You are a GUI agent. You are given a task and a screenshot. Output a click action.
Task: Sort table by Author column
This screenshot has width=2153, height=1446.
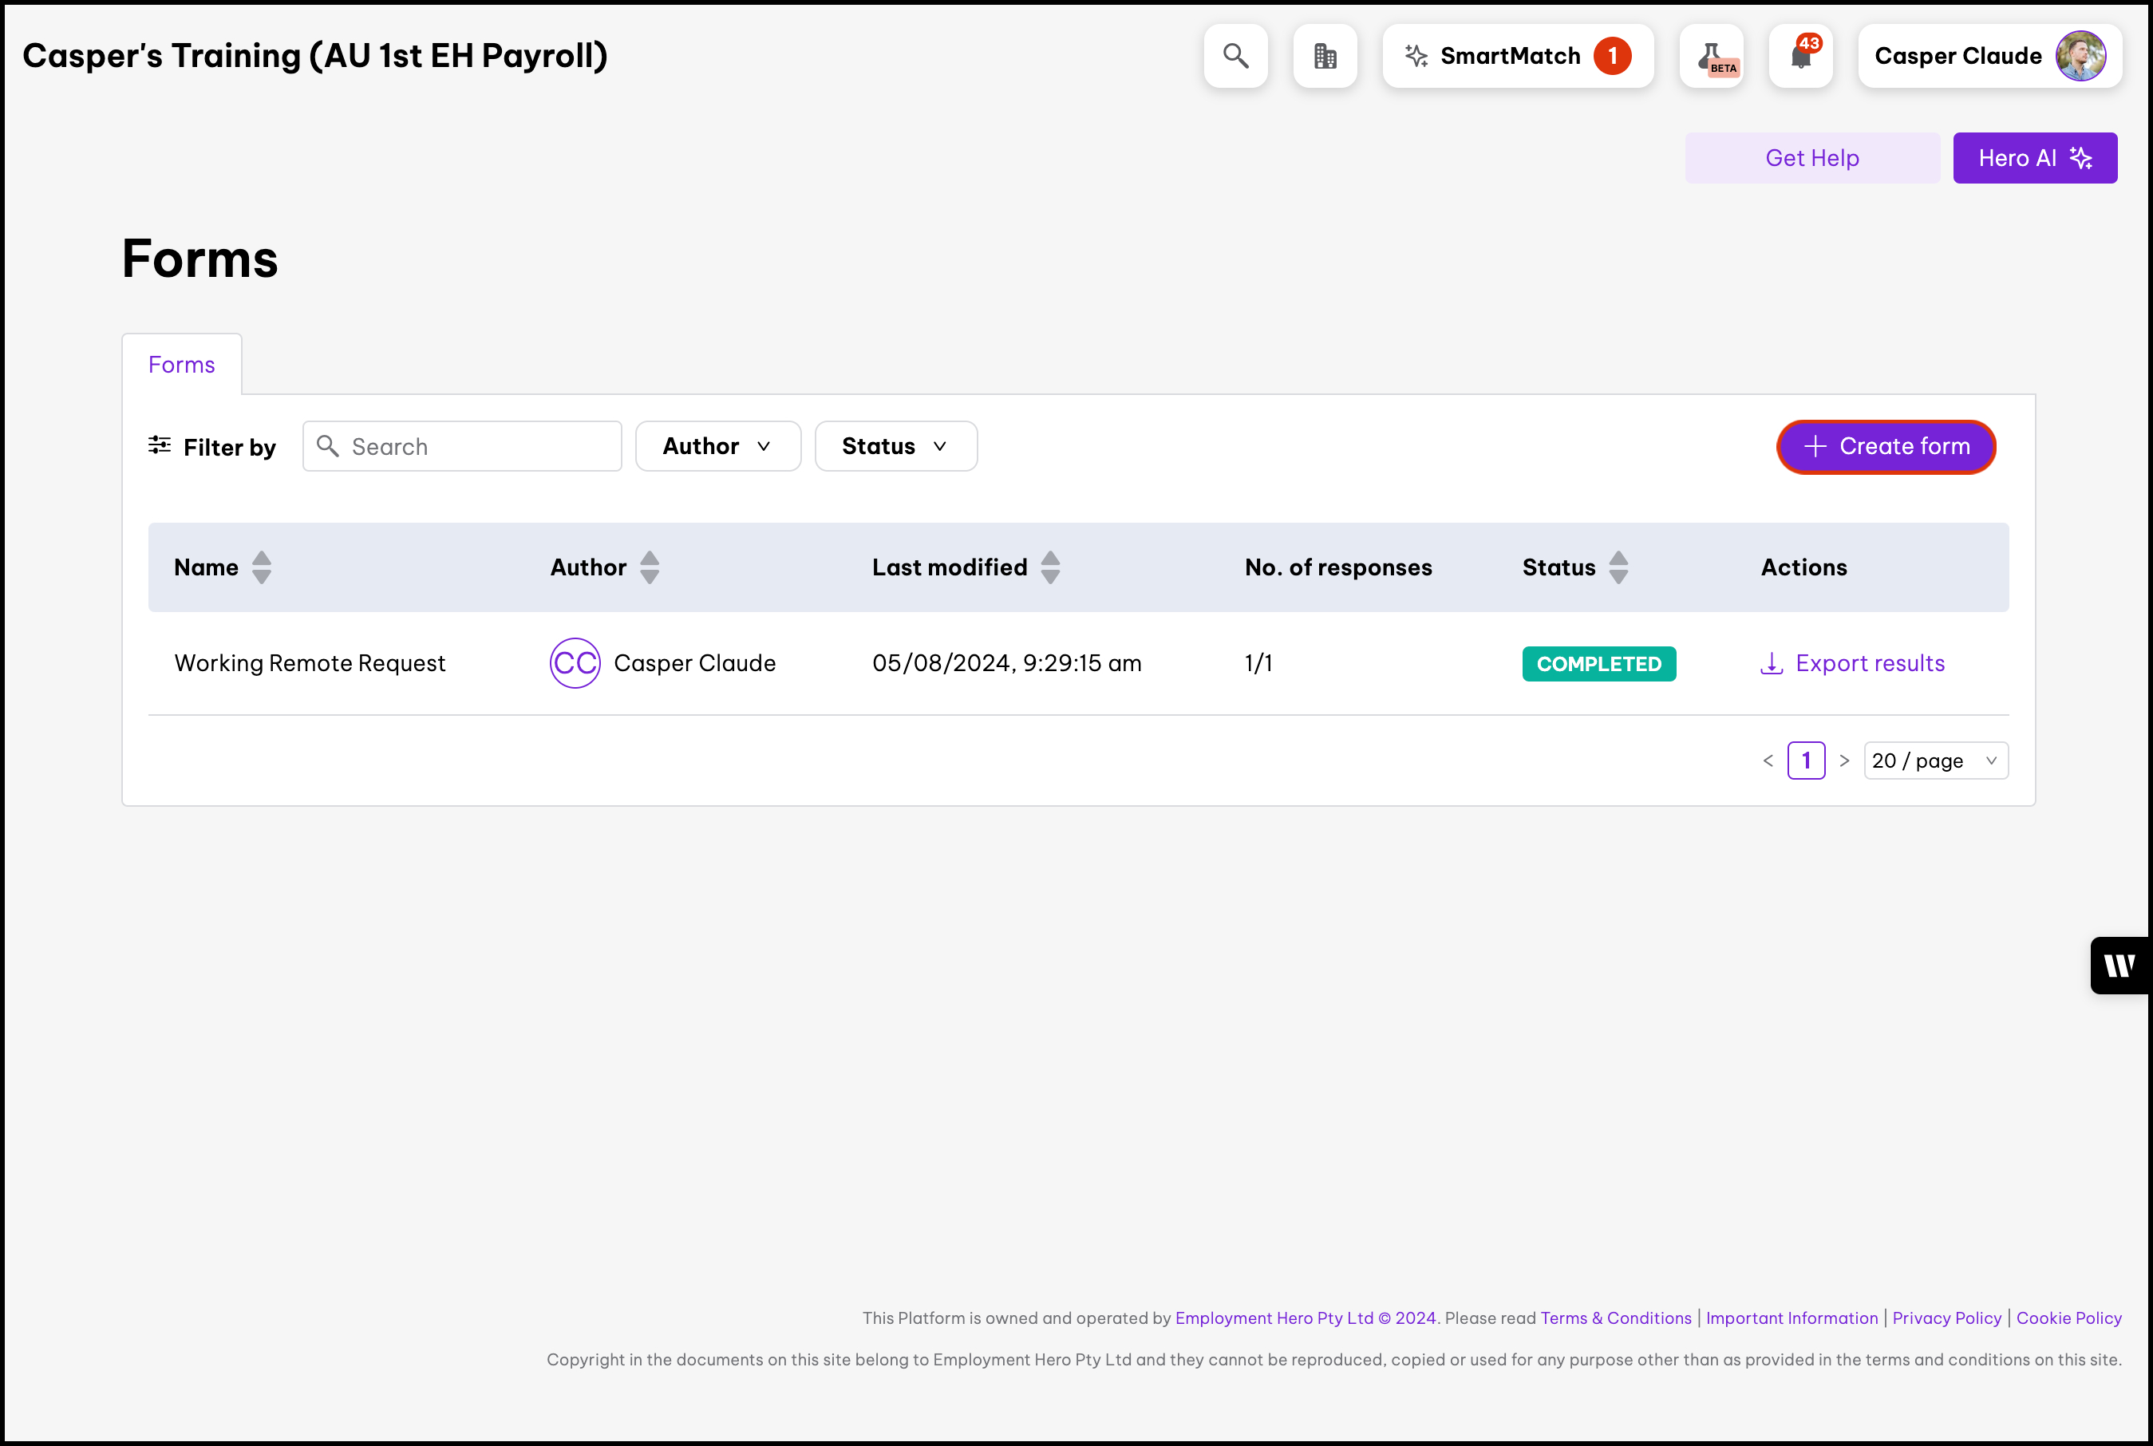(650, 567)
